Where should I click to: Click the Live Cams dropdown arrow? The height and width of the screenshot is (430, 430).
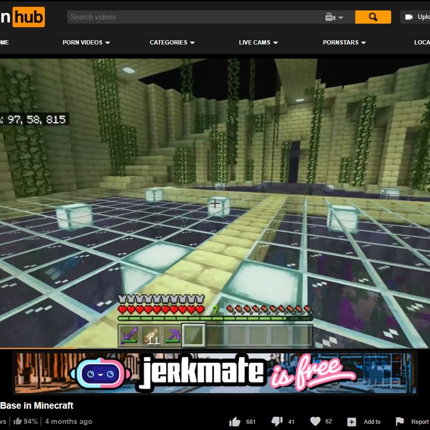276,43
